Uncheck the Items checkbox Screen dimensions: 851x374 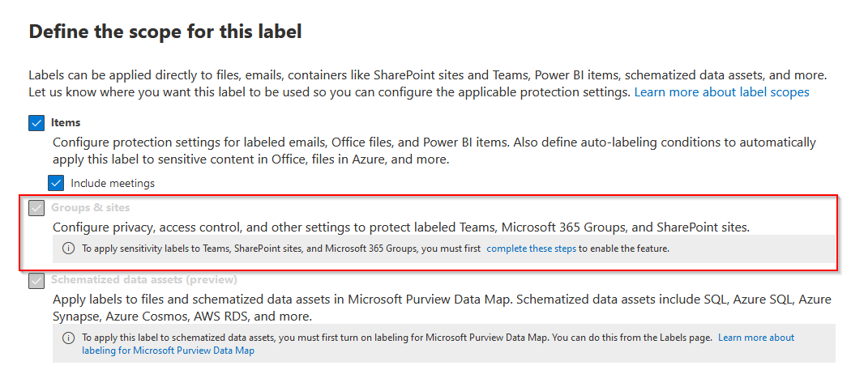tap(36, 123)
